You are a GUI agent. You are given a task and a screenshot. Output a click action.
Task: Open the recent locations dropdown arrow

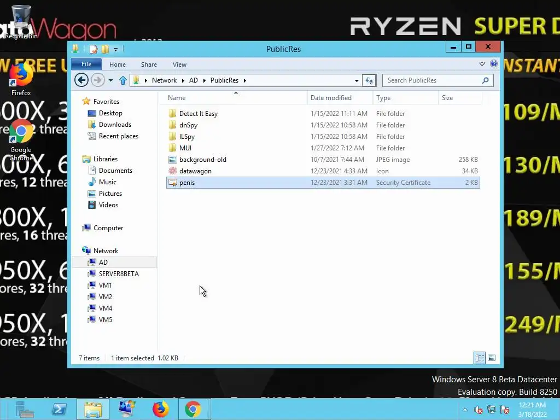[110, 80]
